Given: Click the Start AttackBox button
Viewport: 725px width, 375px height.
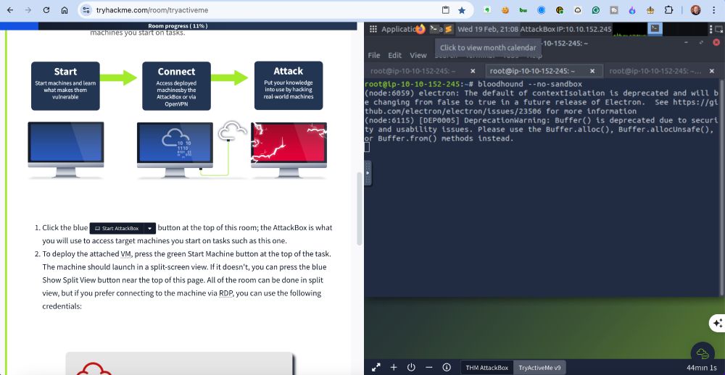Looking at the screenshot, I should (117, 228).
